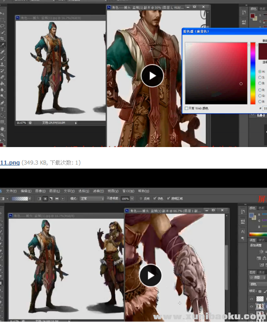Screen dimensions: 267x322
Task: Open the 类型 layer filter dropdown
Action: [x=258, y=277]
